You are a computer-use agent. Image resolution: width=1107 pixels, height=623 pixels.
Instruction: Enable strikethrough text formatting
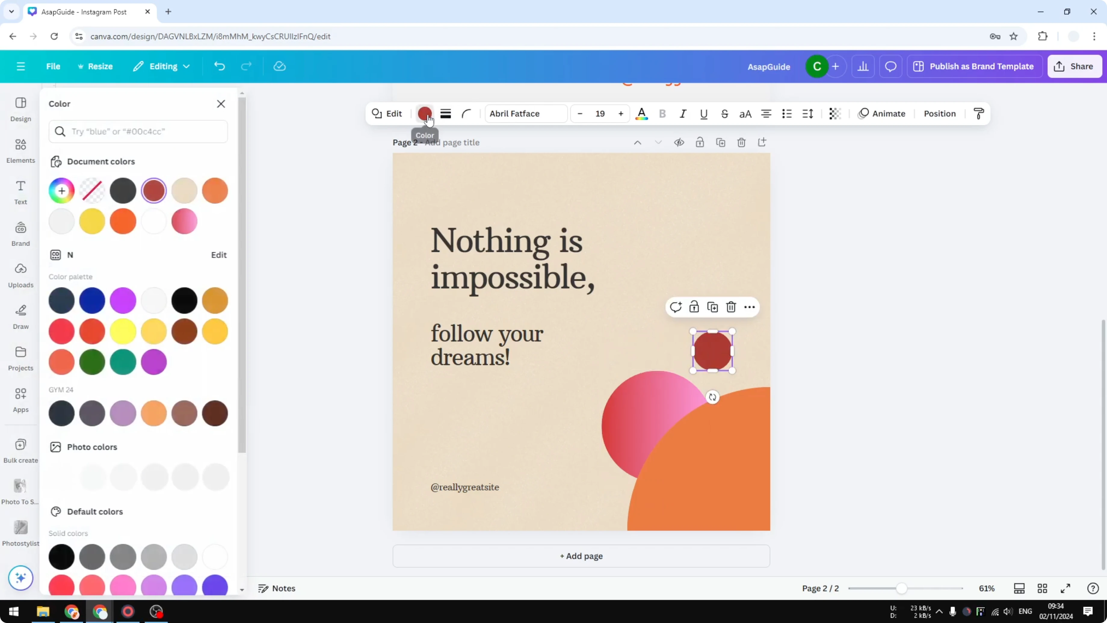(x=724, y=113)
